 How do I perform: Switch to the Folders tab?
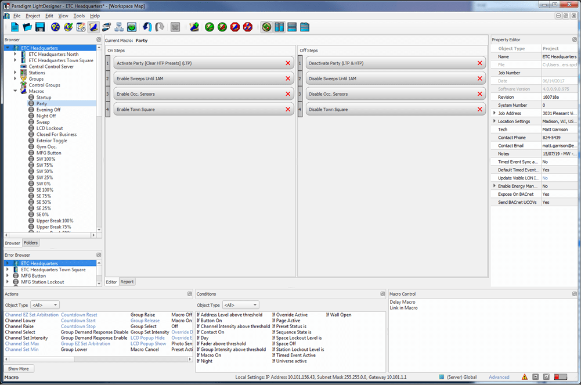click(31, 243)
